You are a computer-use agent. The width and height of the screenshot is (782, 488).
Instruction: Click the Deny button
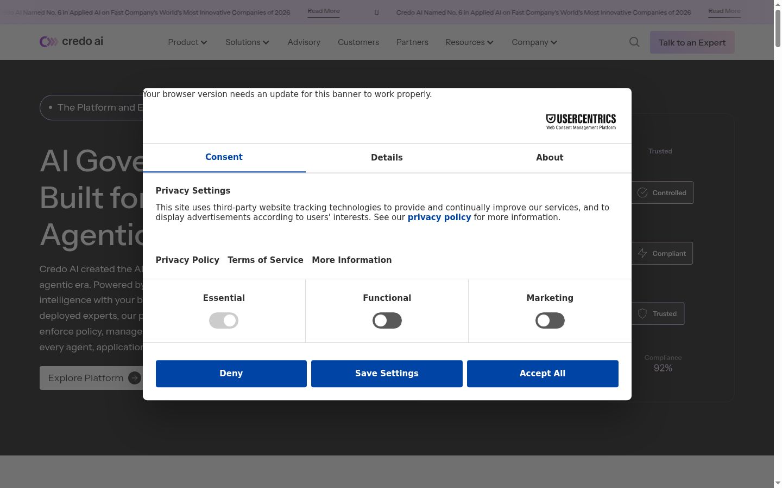click(x=231, y=374)
